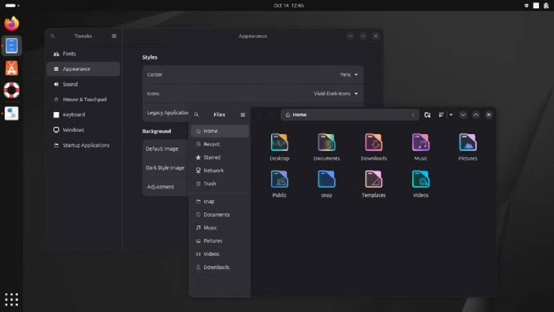The width and height of the screenshot is (554, 312).
Task: Toggle the list/grid view button in Files
Action: coord(441,115)
